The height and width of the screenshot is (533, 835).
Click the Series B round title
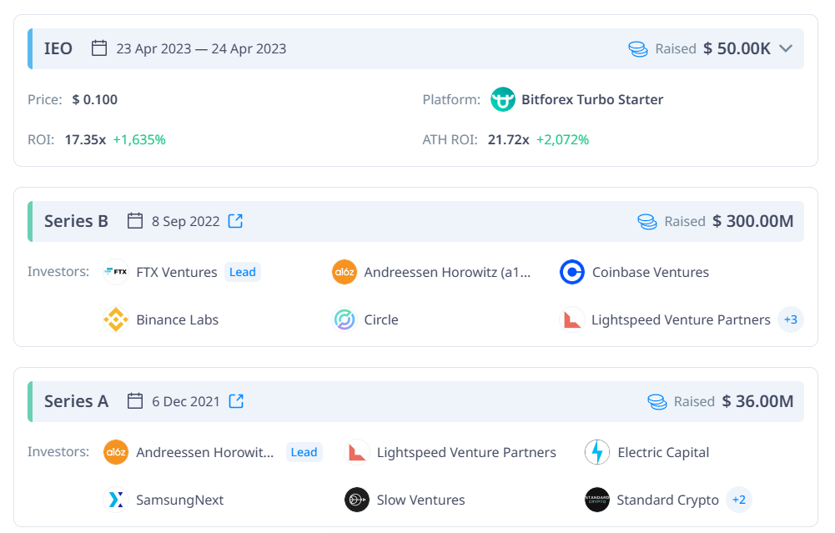[76, 221]
